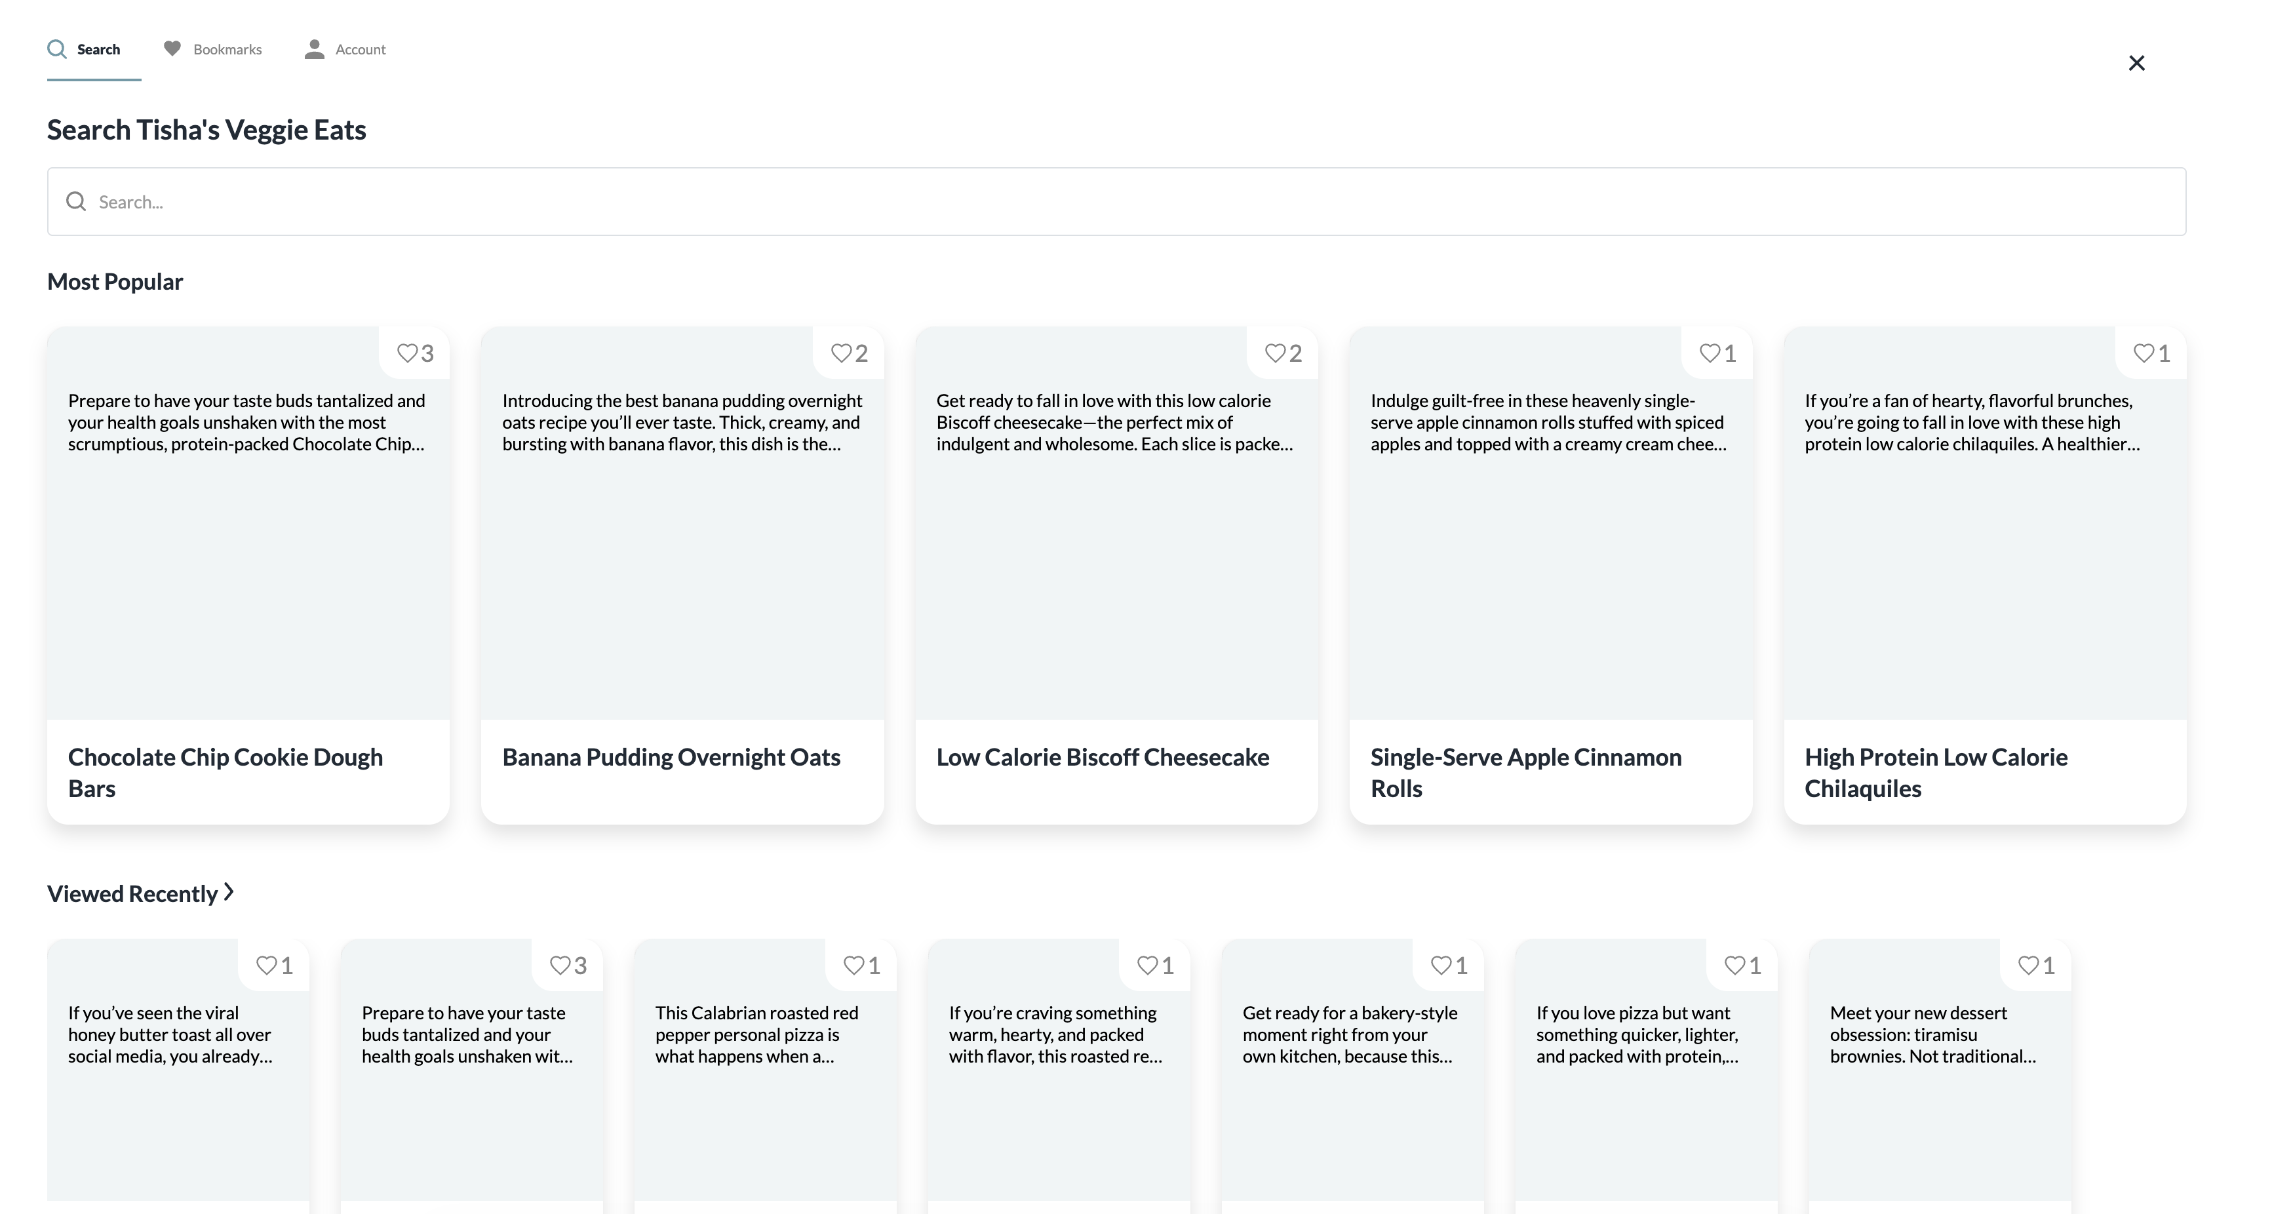Open Low Calorie Biscoff Cheesecake title link
Screen dimensions: 2272x1214
click(x=1103, y=758)
